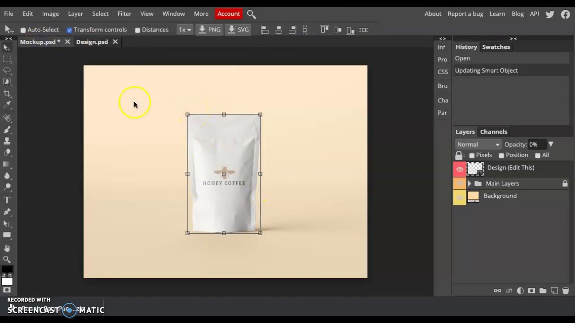Collapse the left toolbar with arrows

8,39
